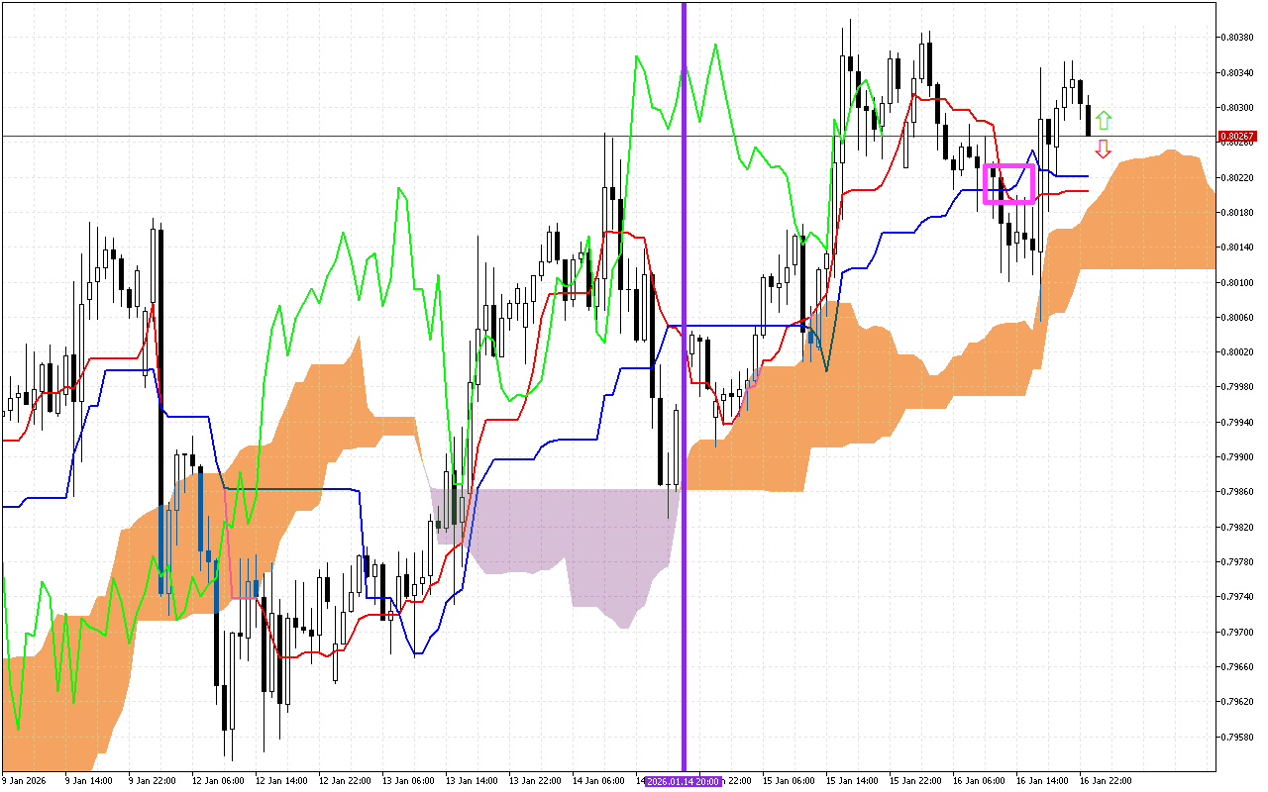Click the 0.80220 price axis label
The height and width of the screenshot is (792, 1268).
pos(1238,178)
